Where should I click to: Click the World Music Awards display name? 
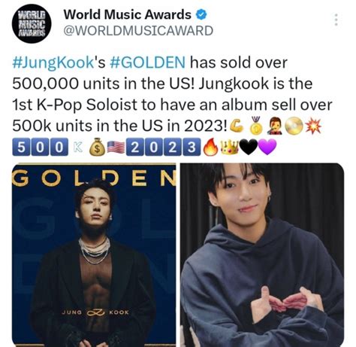(x=127, y=14)
